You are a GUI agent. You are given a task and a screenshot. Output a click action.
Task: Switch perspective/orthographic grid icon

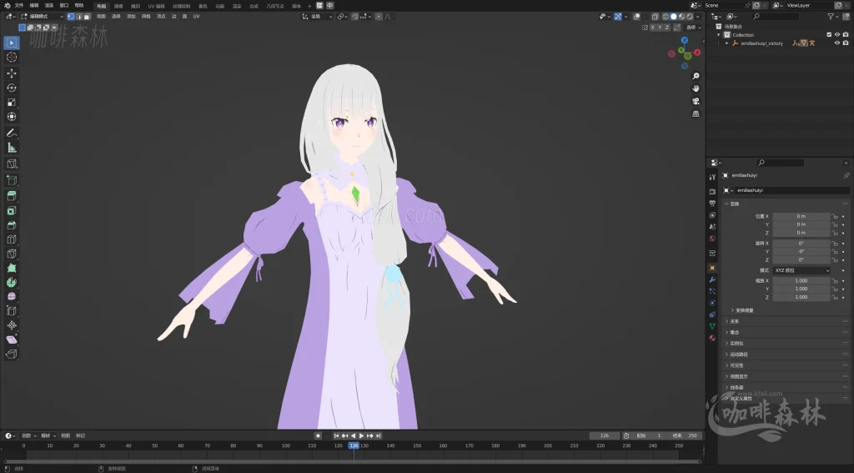[x=696, y=114]
